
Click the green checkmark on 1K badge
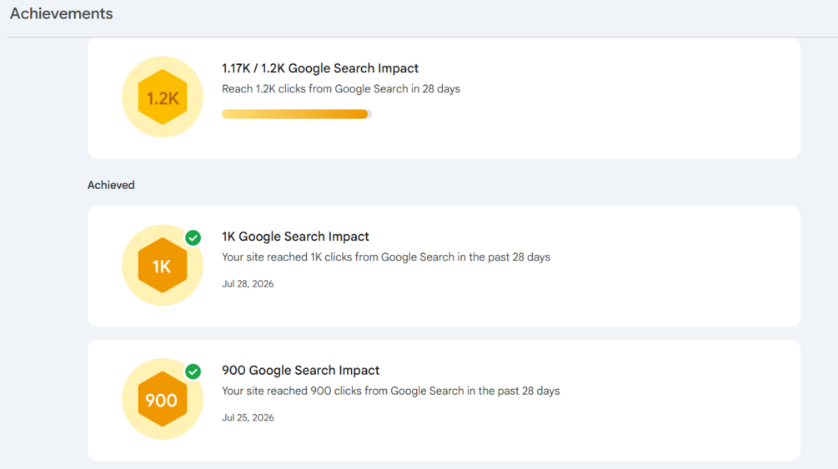tap(193, 237)
